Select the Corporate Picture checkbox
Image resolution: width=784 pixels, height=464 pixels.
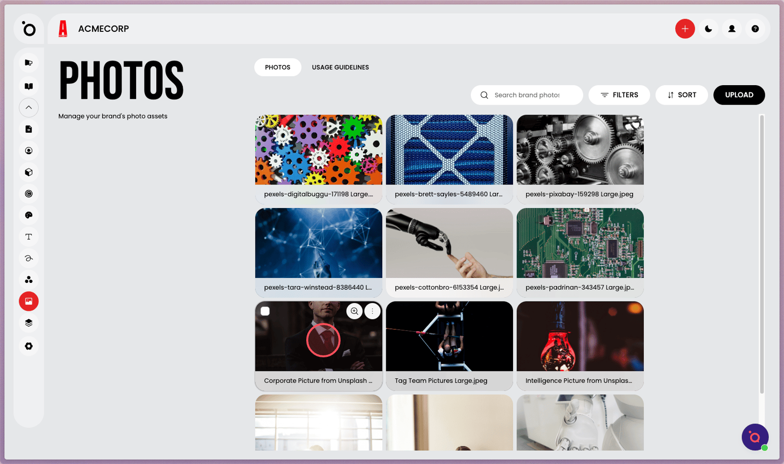click(x=265, y=311)
